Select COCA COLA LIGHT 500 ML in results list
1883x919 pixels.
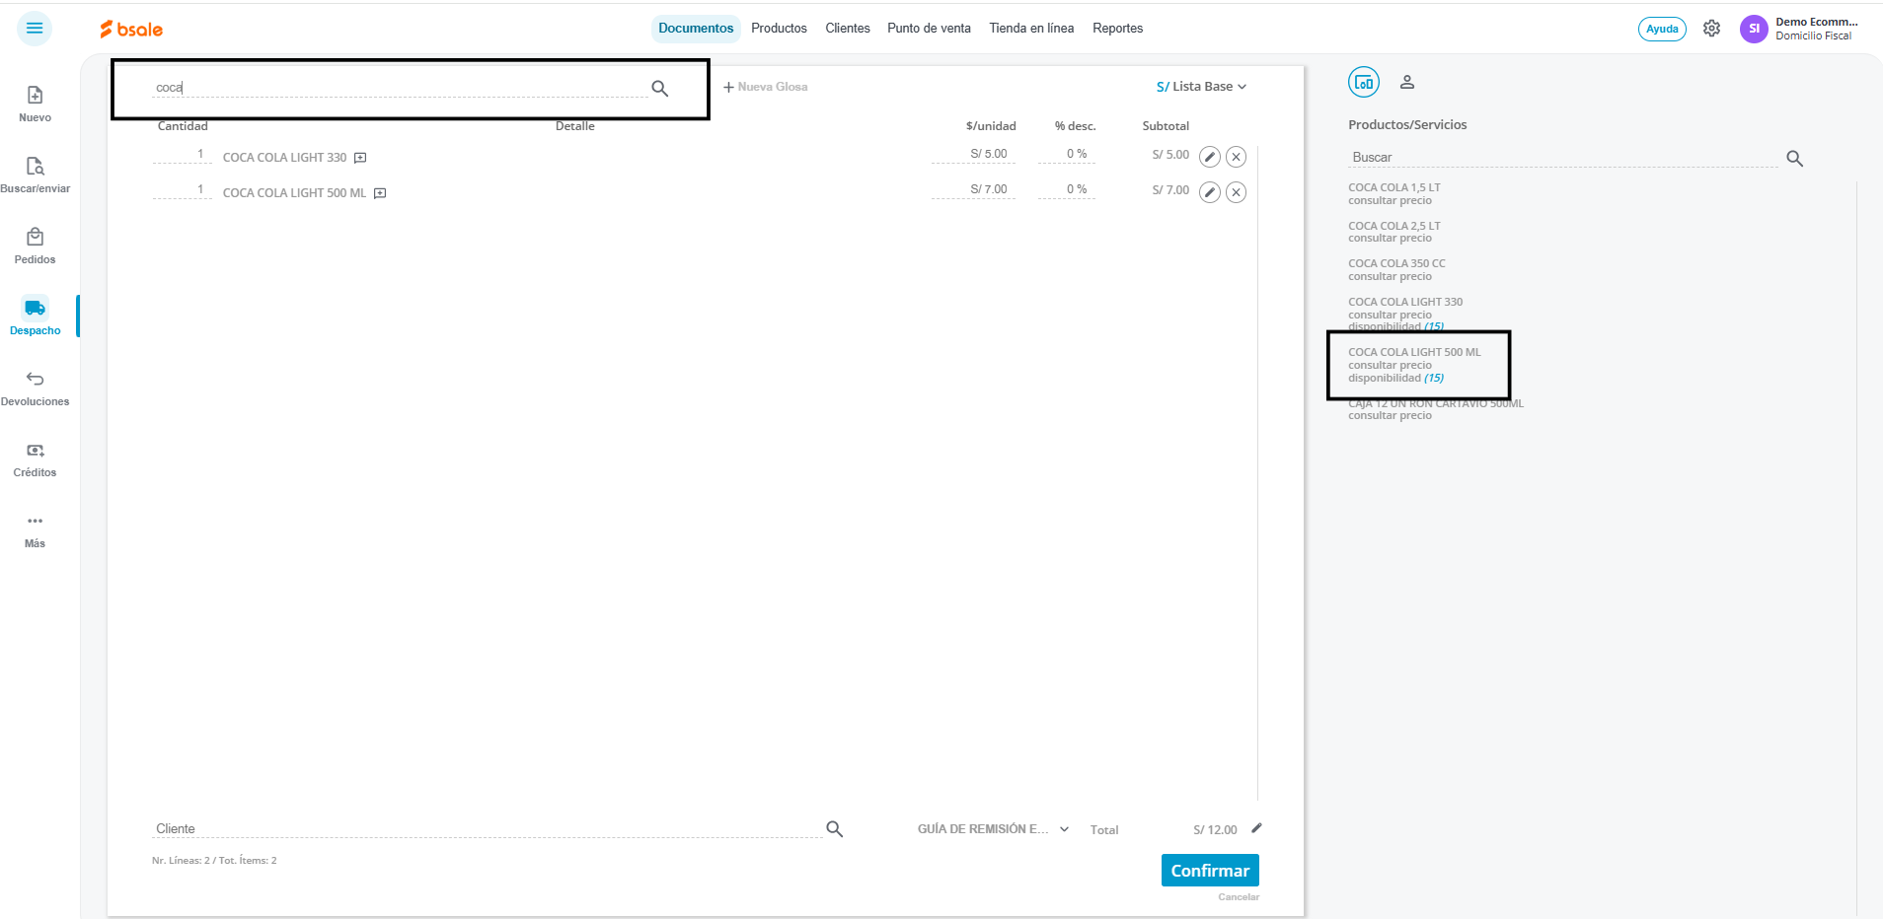pos(1414,365)
